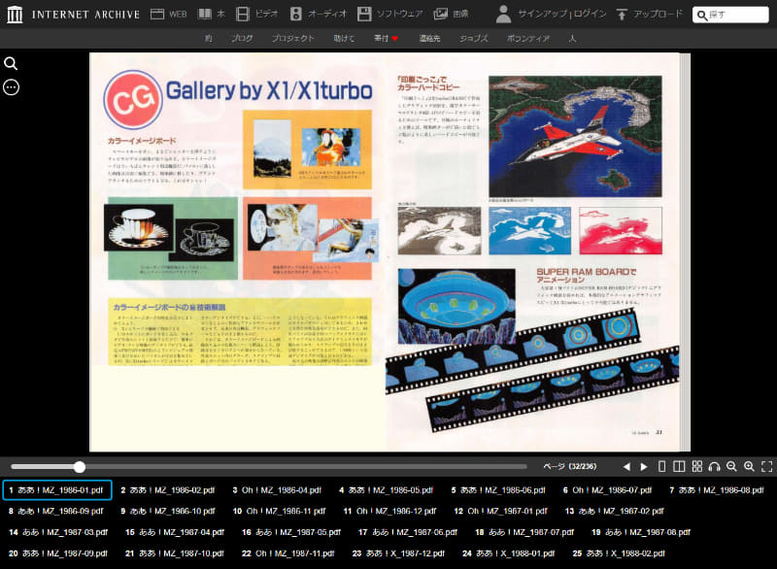Viewport: 777px width, 569px height.
Task: Click the login (ログイン) link
Action: coord(590,14)
